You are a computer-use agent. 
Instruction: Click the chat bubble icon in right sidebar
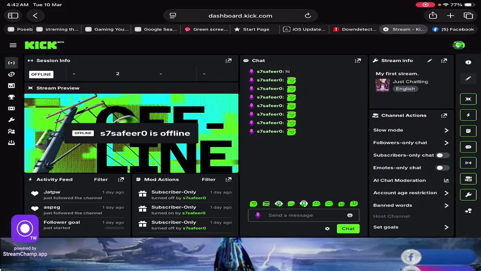click(468, 147)
